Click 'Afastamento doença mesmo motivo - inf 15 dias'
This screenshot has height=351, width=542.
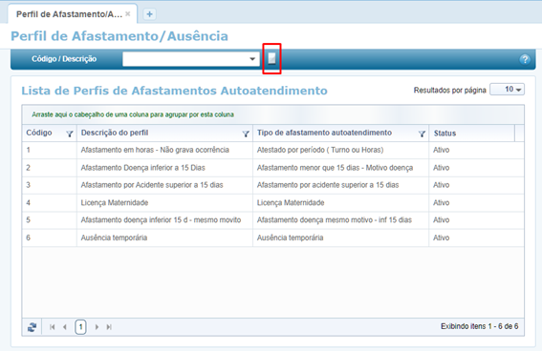[x=335, y=220]
